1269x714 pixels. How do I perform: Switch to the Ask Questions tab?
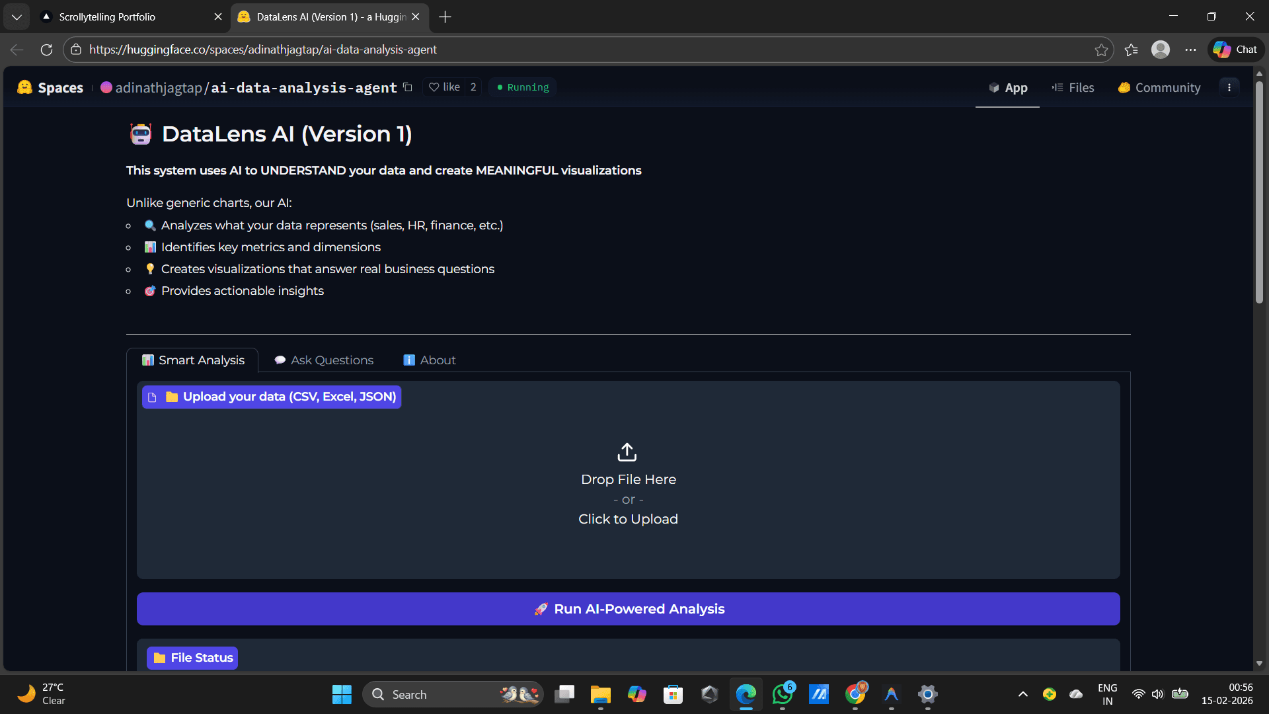(x=324, y=360)
